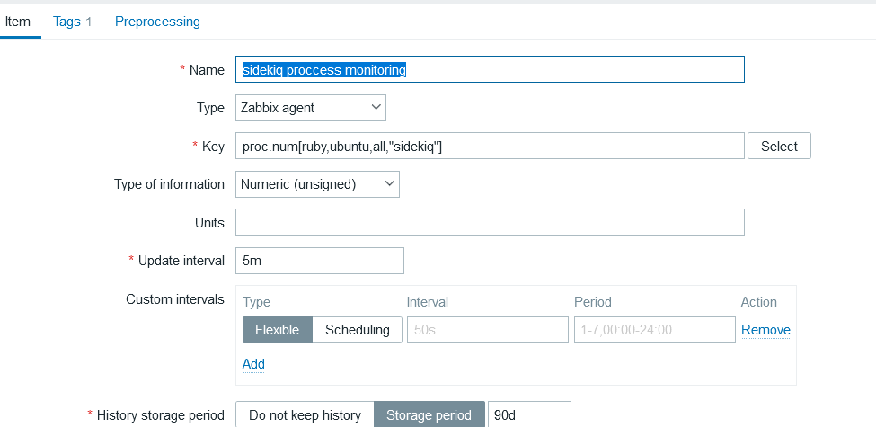Click the Name input field
This screenshot has width=876, height=427.
click(x=490, y=70)
